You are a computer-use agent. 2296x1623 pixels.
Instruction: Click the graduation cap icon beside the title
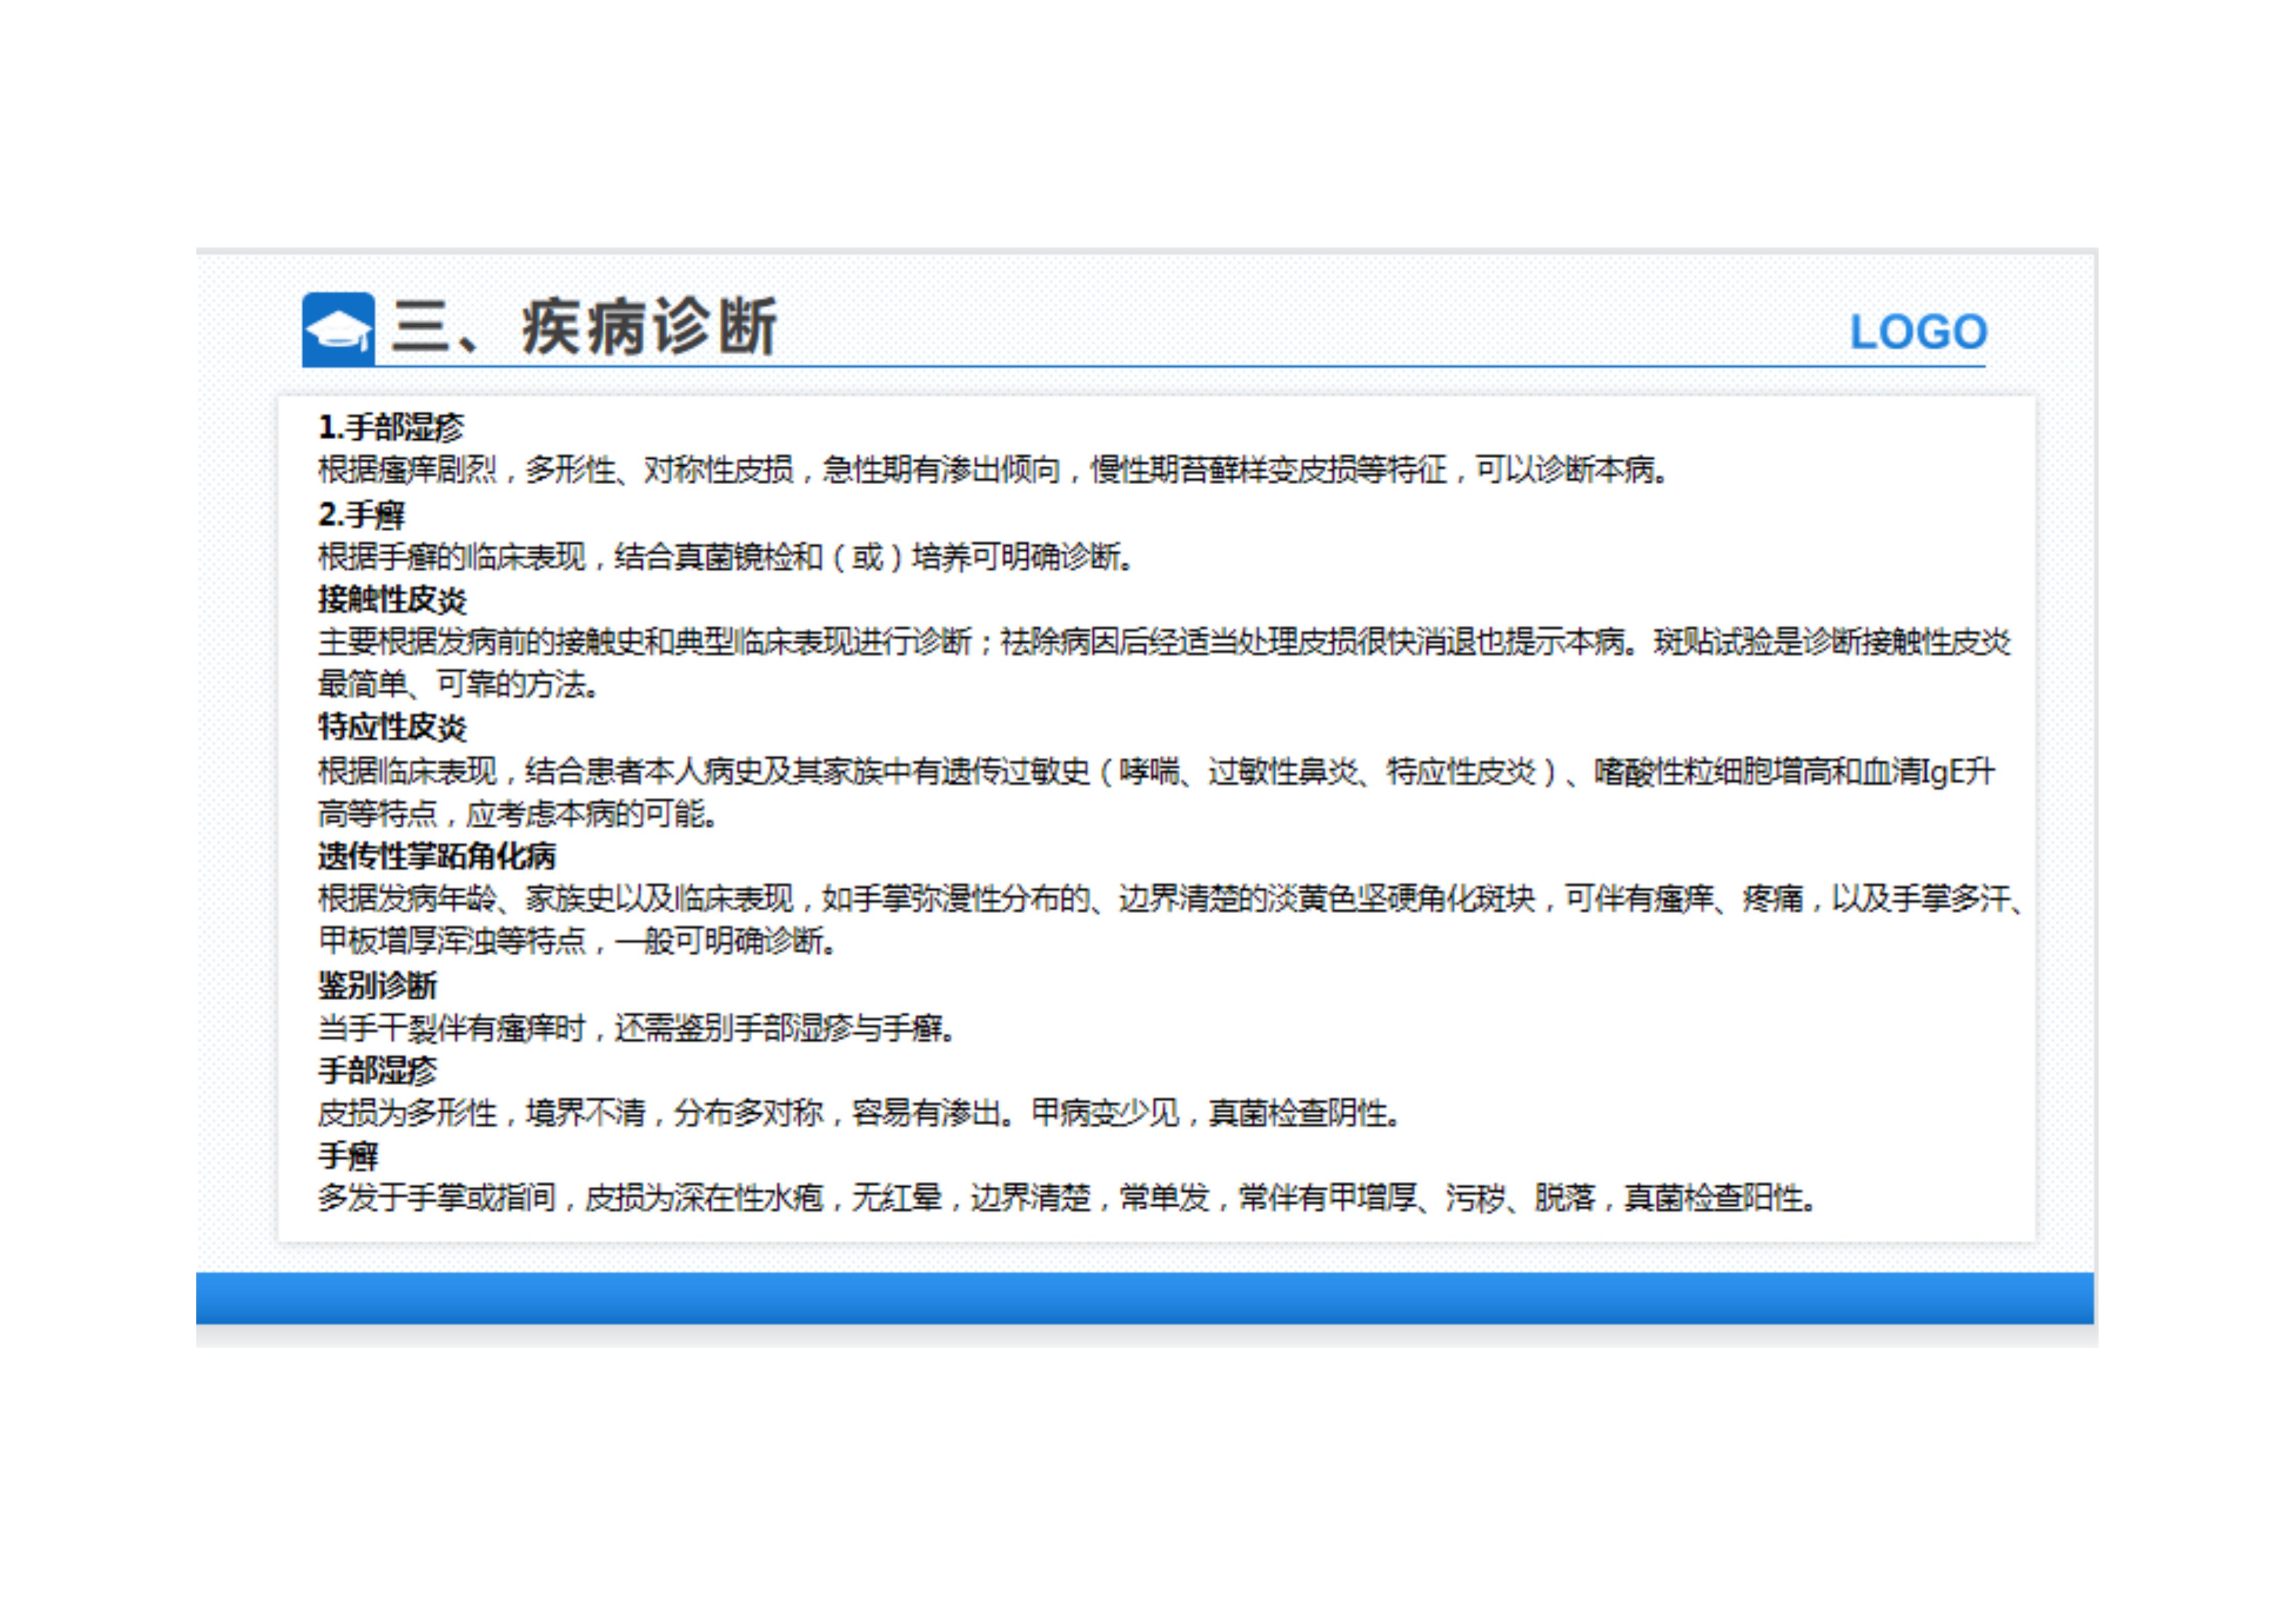pyautogui.click(x=338, y=329)
